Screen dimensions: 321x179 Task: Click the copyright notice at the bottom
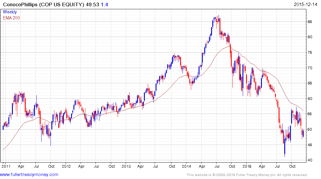click(247, 175)
